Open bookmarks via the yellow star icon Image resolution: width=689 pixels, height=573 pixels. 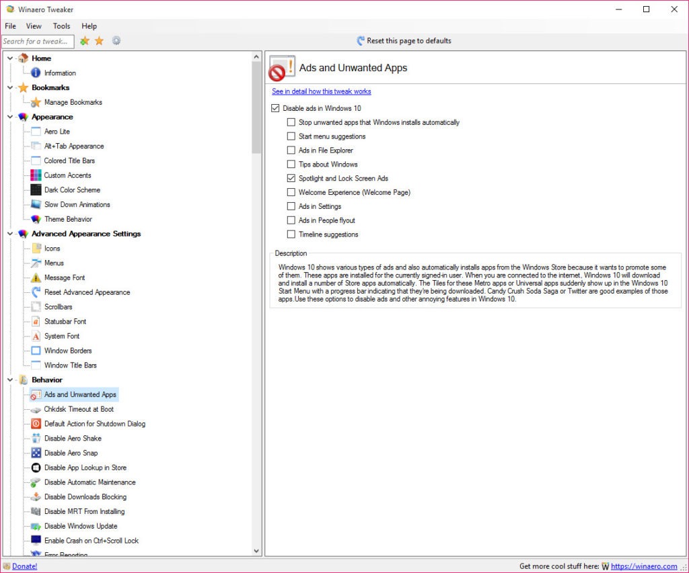[x=100, y=41]
